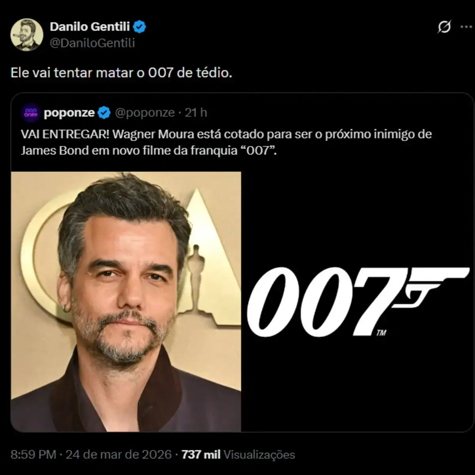This screenshot has width=475, height=475.
Task: Click the '21 h' quoted post timestamp
Action: pos(196,113)
